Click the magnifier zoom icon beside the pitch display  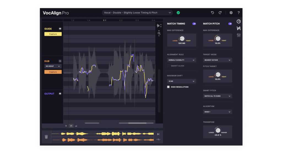[159, 33]
